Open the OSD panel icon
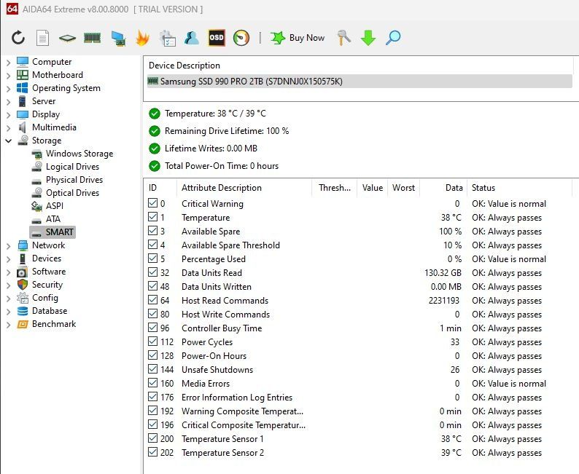The image size is (579, 474). coord(217,38)
